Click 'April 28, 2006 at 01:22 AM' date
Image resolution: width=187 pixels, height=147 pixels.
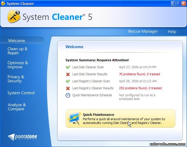point(138,81)
